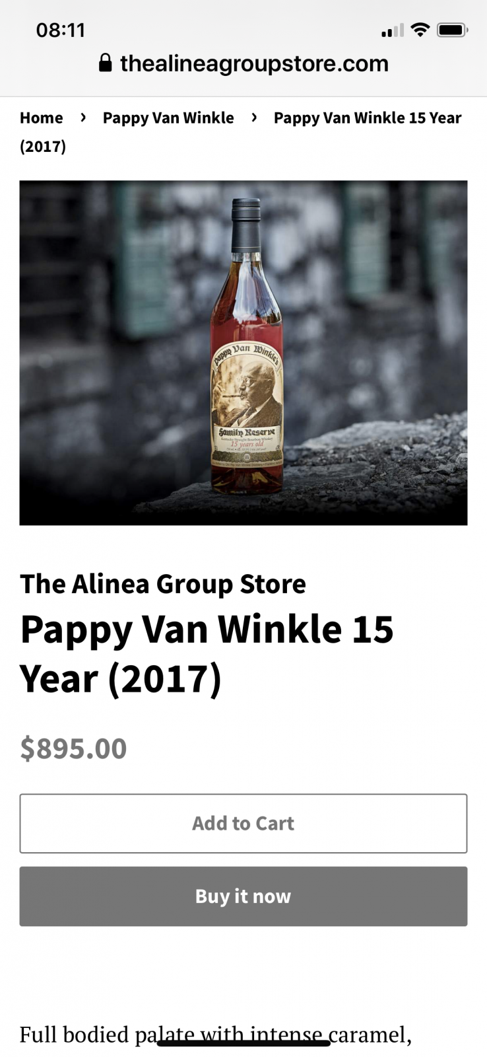The width and height of the screenshot is (487, 1057).
Task: Open the Pappy Van Winkle bottle product image
Action: click(243, 353)
